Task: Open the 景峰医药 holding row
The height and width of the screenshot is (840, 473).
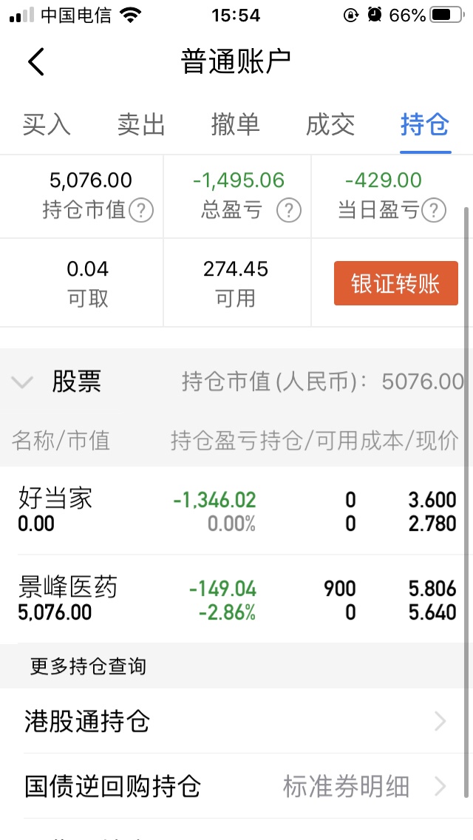Action: [236, 600]
